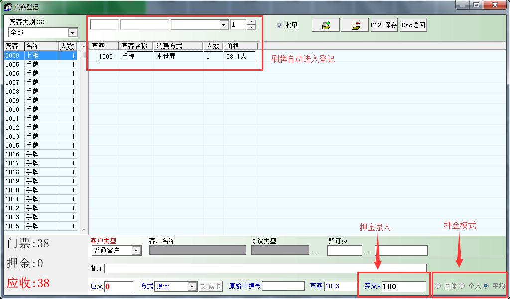
Task: Open the 宾客类别 dropdown showing 全部
Action: point(73,32)
